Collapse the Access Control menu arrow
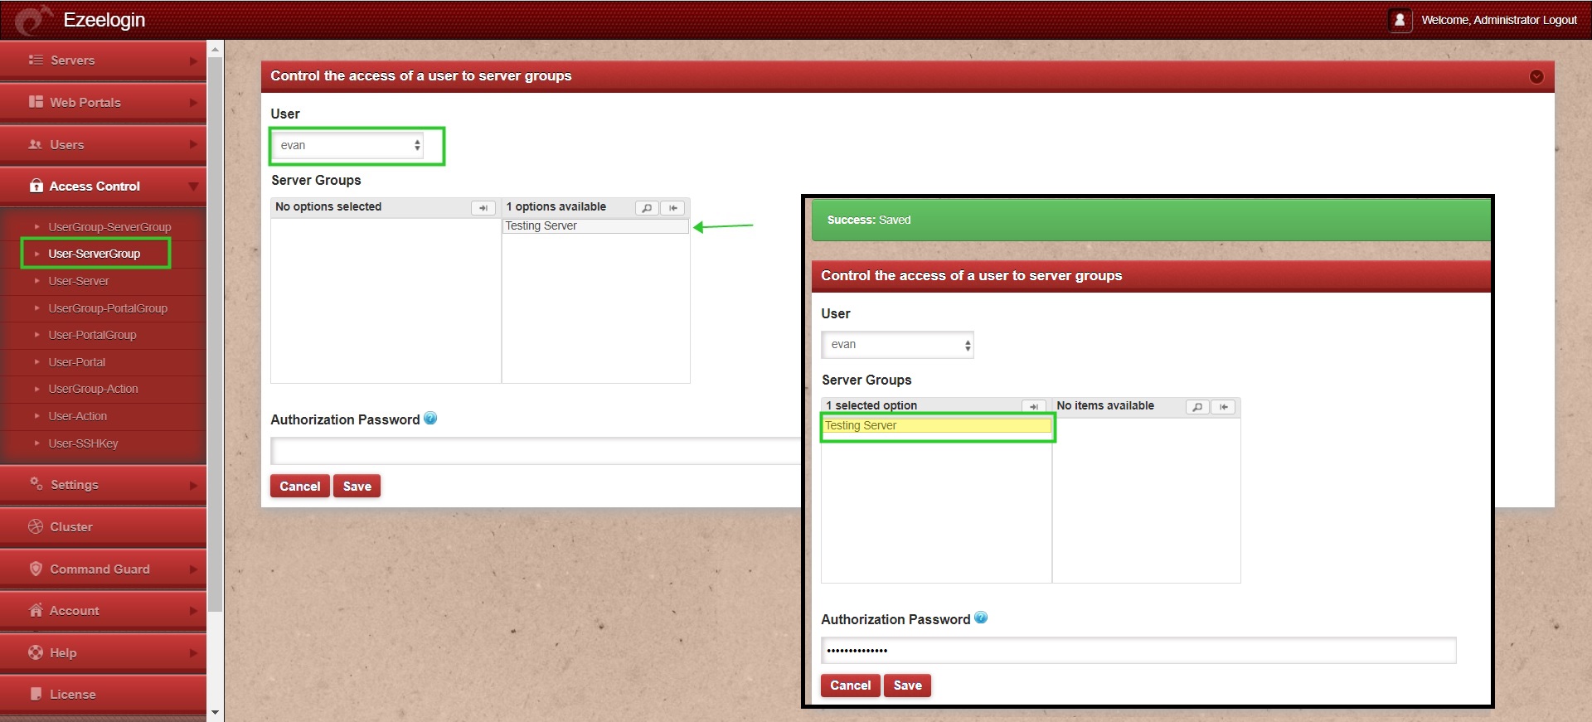 tap(193, 187)
